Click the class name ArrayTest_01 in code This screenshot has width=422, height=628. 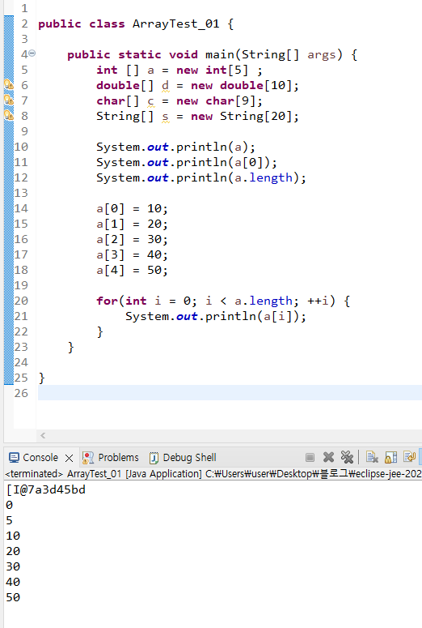[176, 24]
